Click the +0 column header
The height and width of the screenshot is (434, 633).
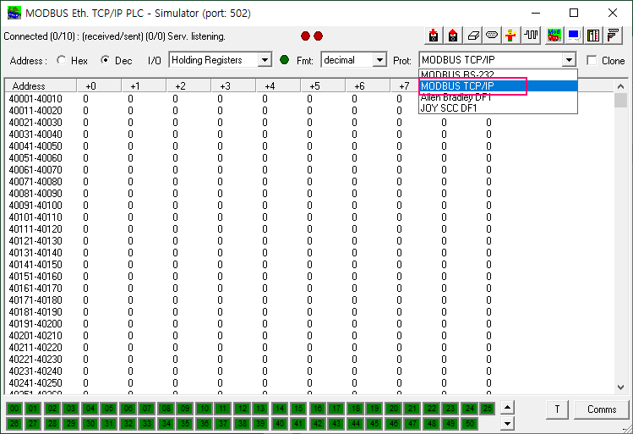(100, 85)
